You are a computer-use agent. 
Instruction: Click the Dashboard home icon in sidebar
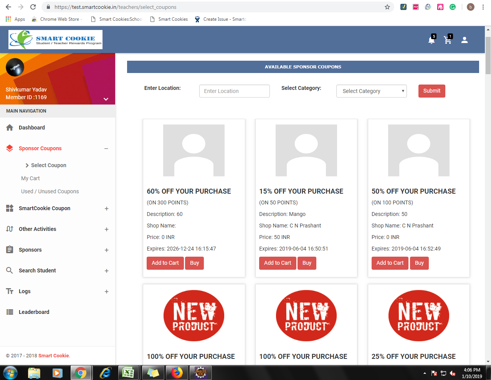coord(10,128)
